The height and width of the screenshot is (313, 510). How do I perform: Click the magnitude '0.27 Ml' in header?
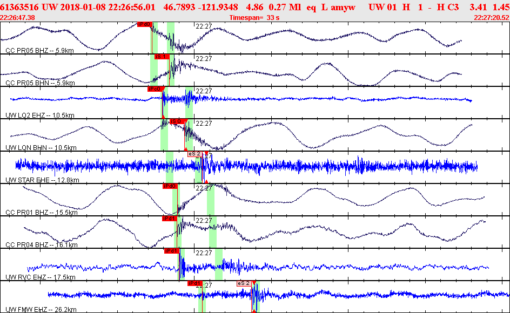(x=285, y=7)
